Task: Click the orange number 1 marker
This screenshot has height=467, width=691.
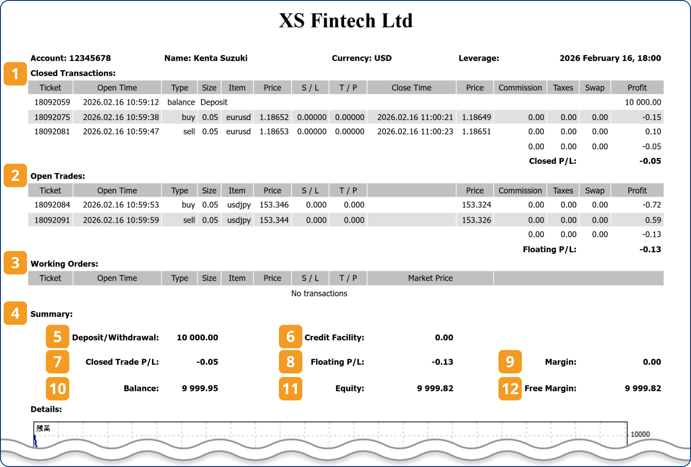Action: (x=15, y=74)
